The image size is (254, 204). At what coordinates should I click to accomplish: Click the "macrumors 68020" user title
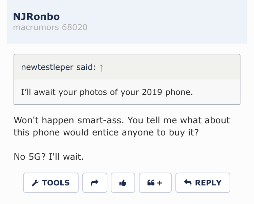click(x=50, y=27)
